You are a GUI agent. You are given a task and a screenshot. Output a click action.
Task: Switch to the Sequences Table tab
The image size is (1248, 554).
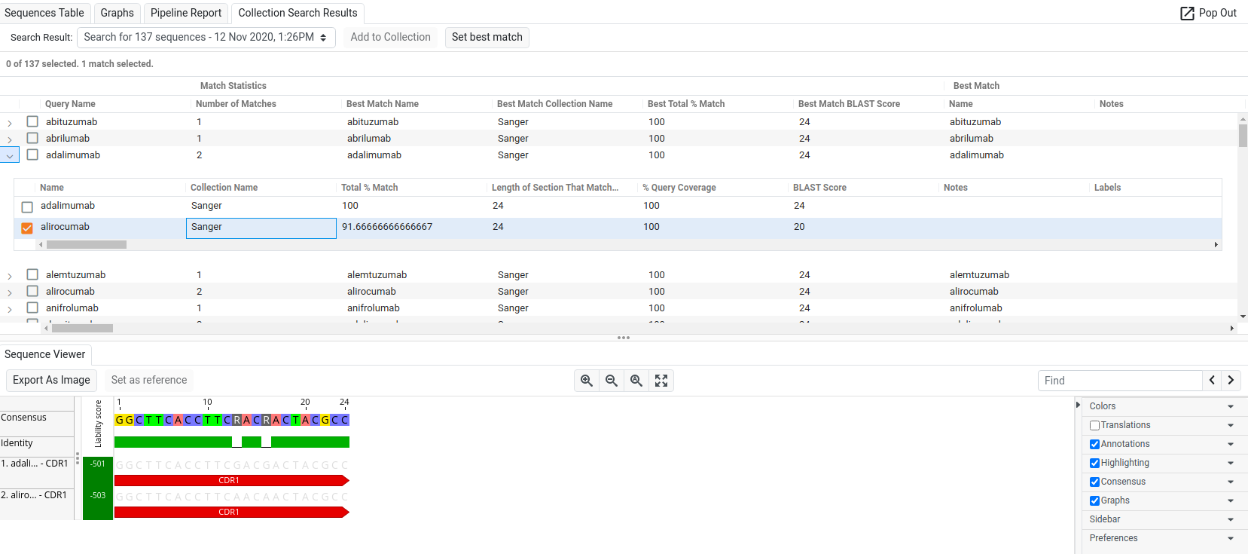pos(44,13)
